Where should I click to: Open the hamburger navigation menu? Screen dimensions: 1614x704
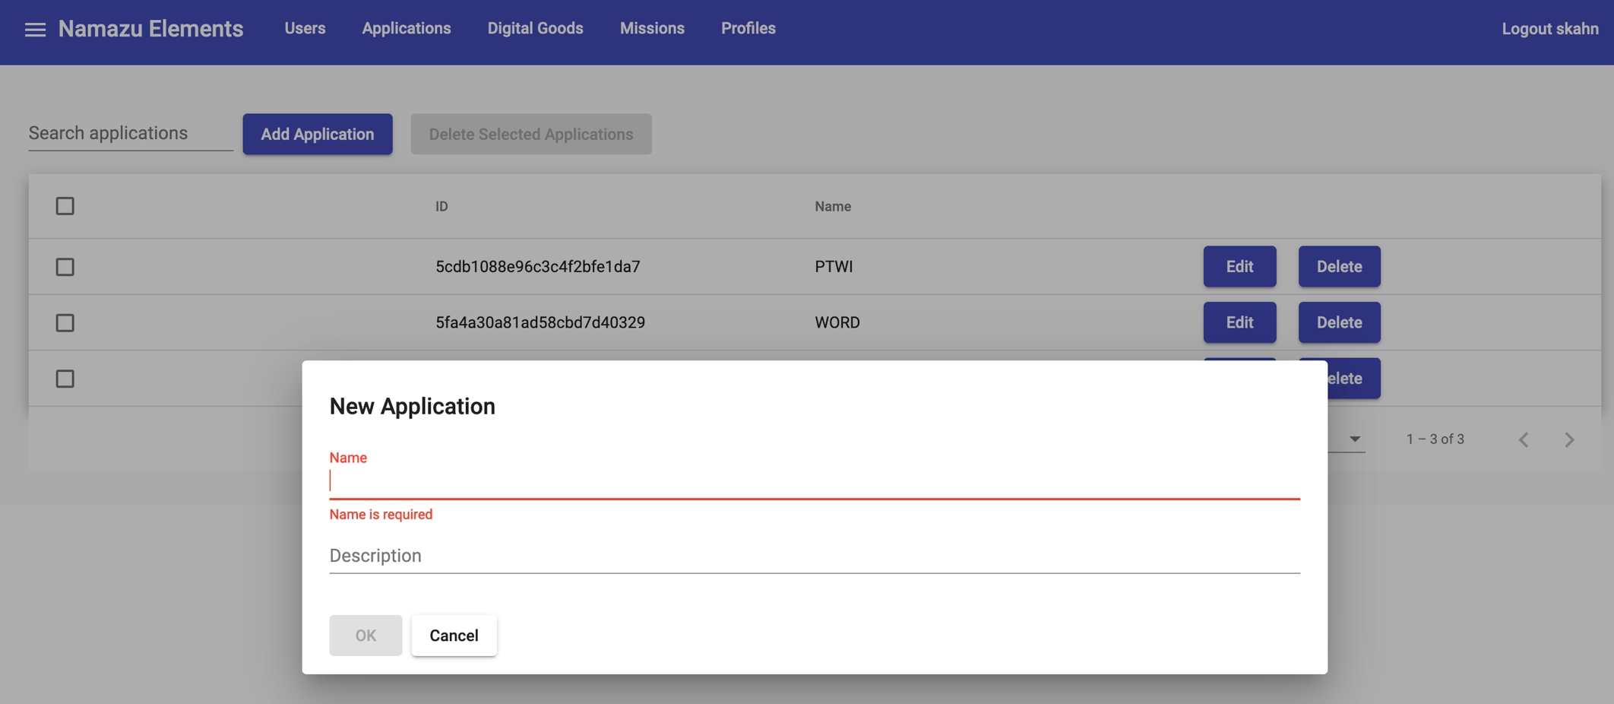[x=35, y=29]
